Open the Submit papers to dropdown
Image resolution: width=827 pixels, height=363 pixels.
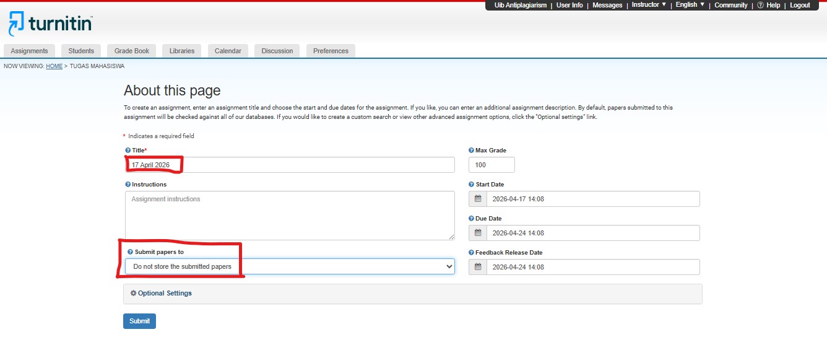click(290, 266)
